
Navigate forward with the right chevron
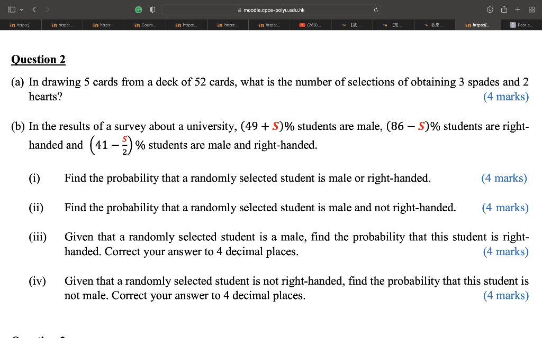pyautogui.click(x=48, y=9)
